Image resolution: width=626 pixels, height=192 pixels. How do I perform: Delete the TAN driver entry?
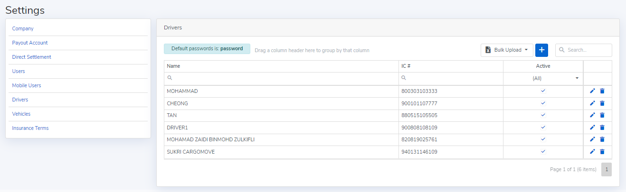[602, 115]
